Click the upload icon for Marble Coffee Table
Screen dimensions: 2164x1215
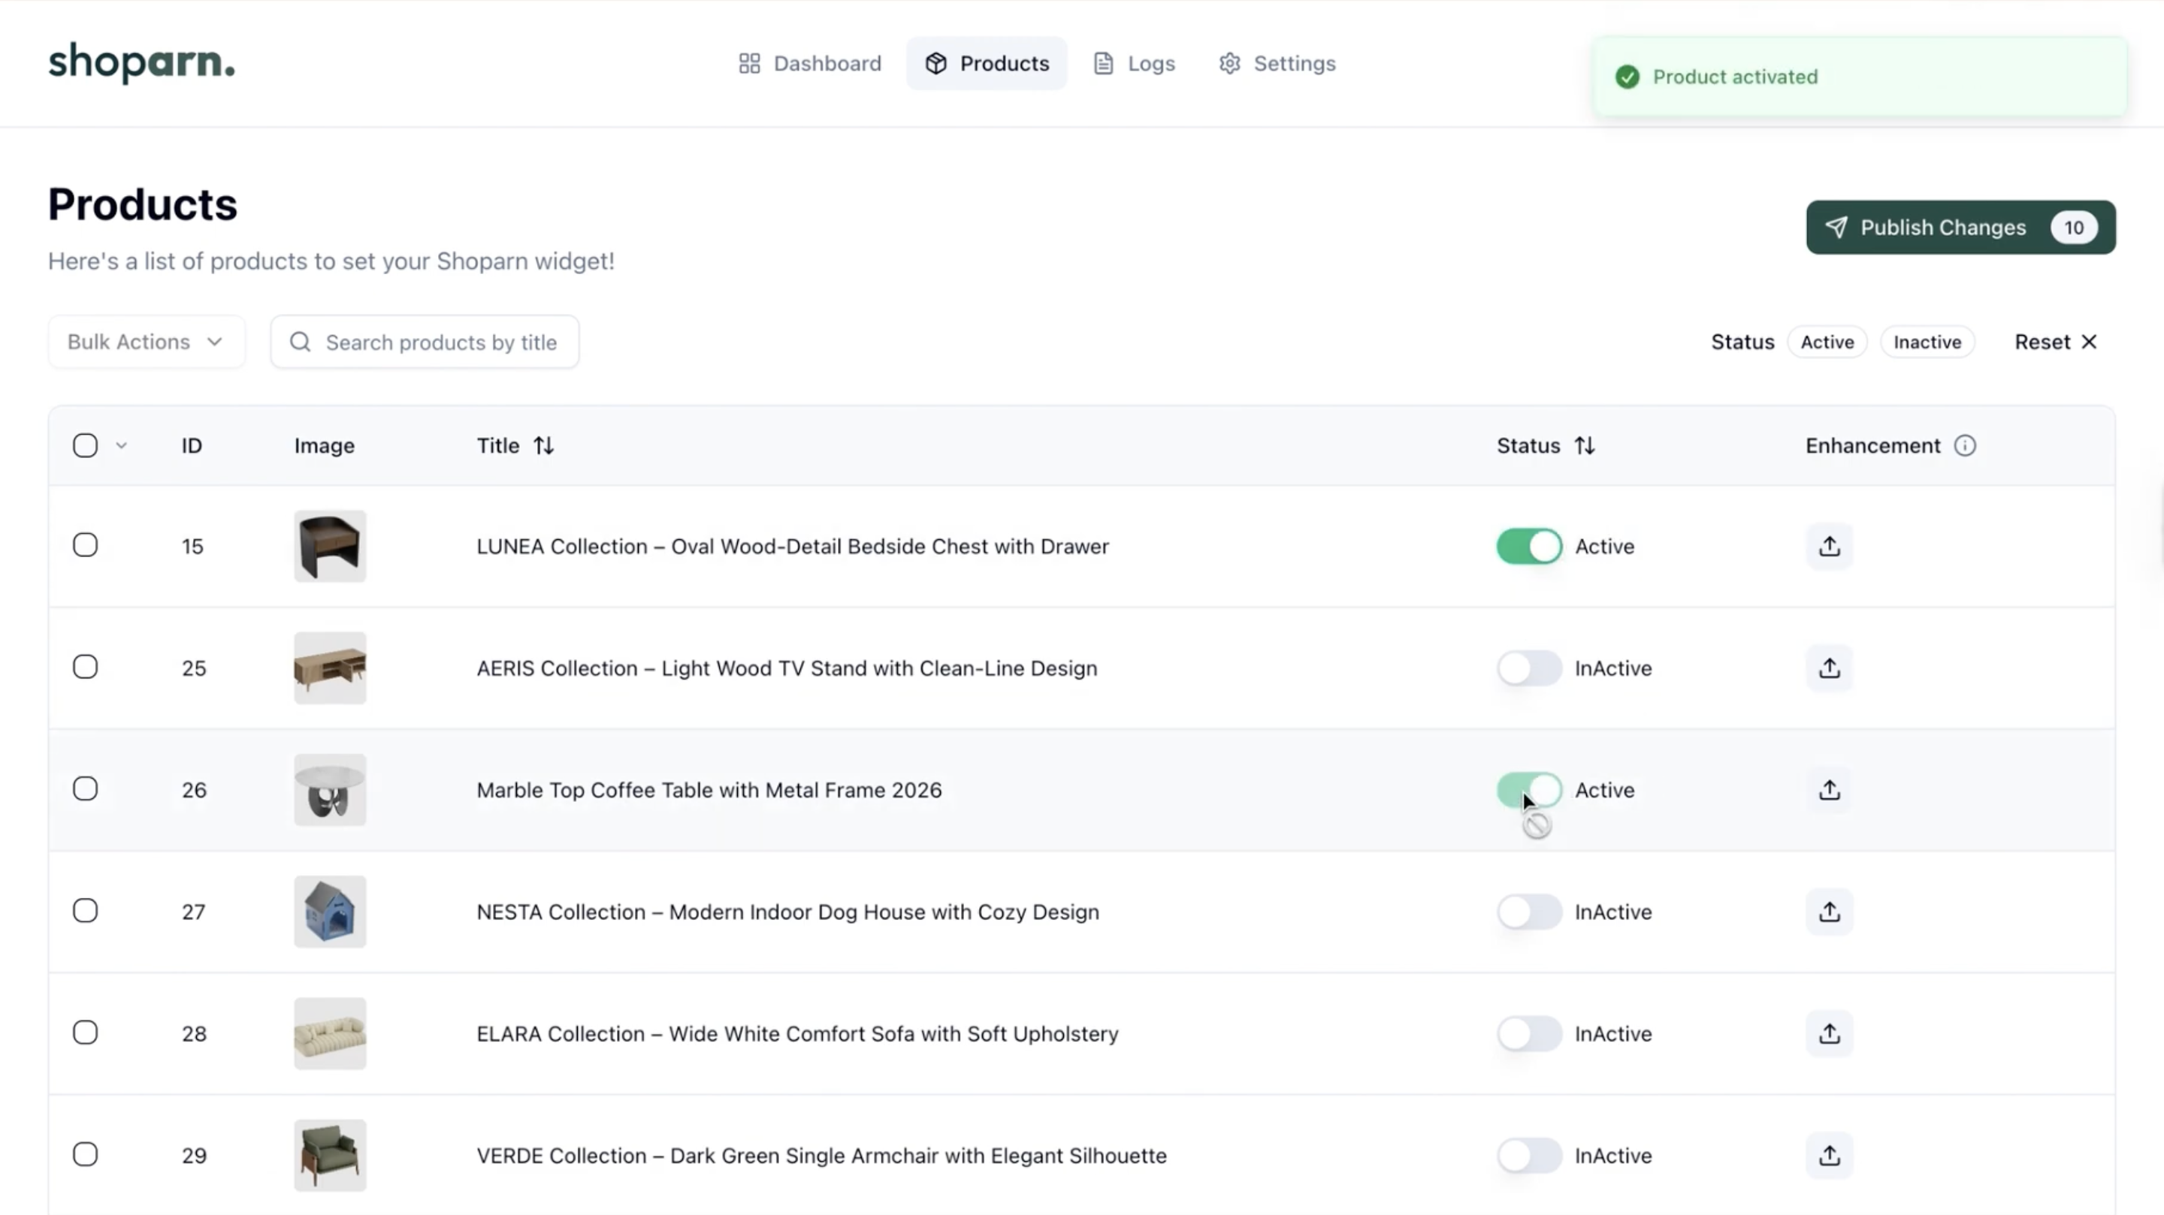[x=1829, y=789]
